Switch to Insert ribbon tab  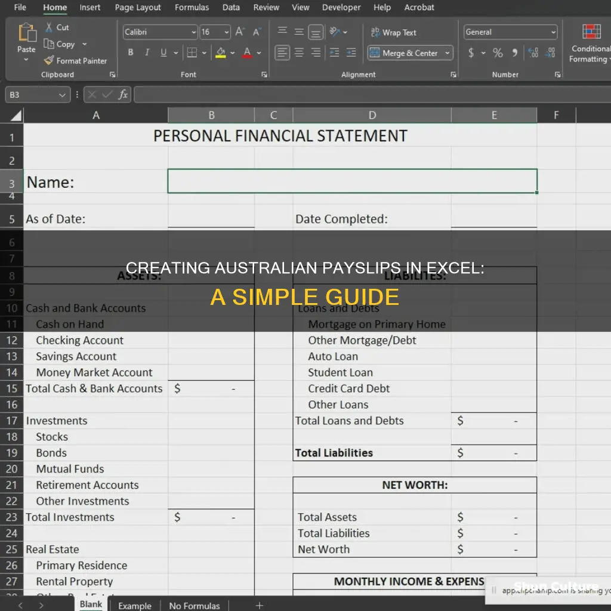90,7
